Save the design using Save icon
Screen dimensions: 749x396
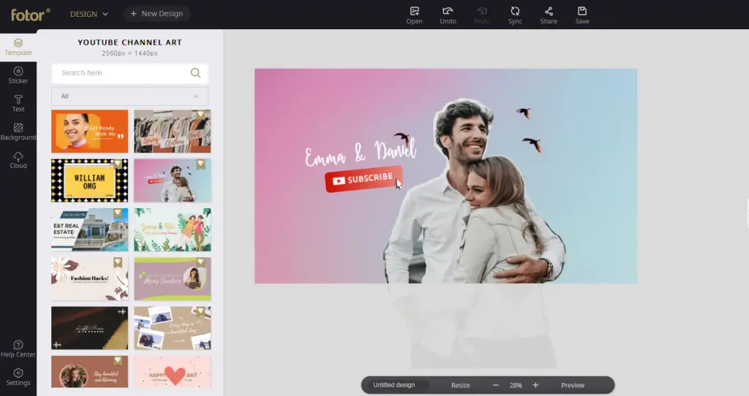coord(582,15)
